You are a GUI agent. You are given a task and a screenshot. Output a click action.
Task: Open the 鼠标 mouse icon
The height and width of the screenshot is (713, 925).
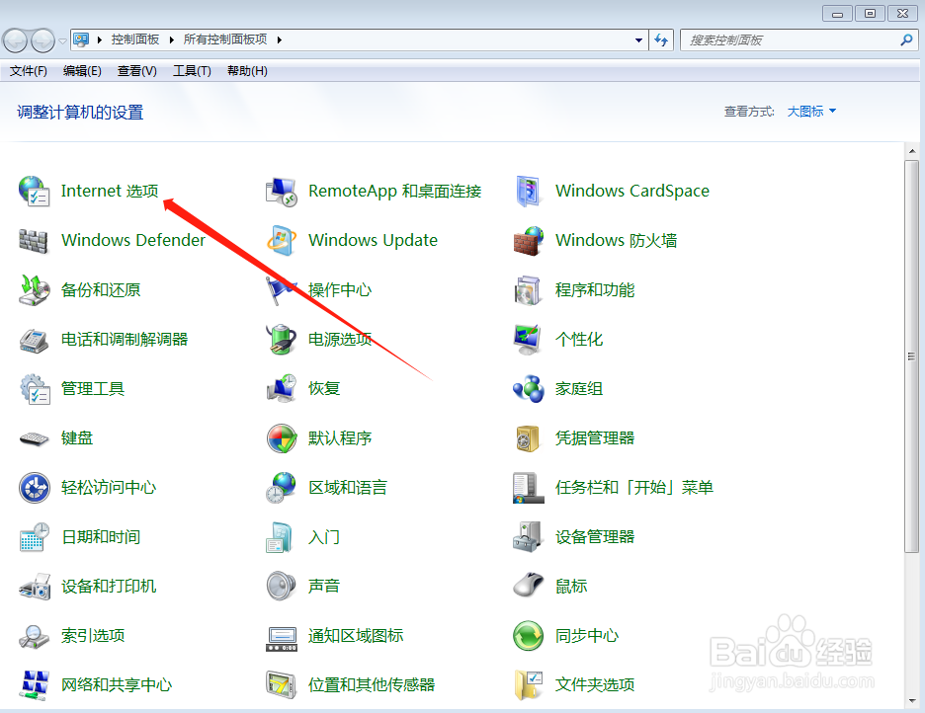pos(529,586)
